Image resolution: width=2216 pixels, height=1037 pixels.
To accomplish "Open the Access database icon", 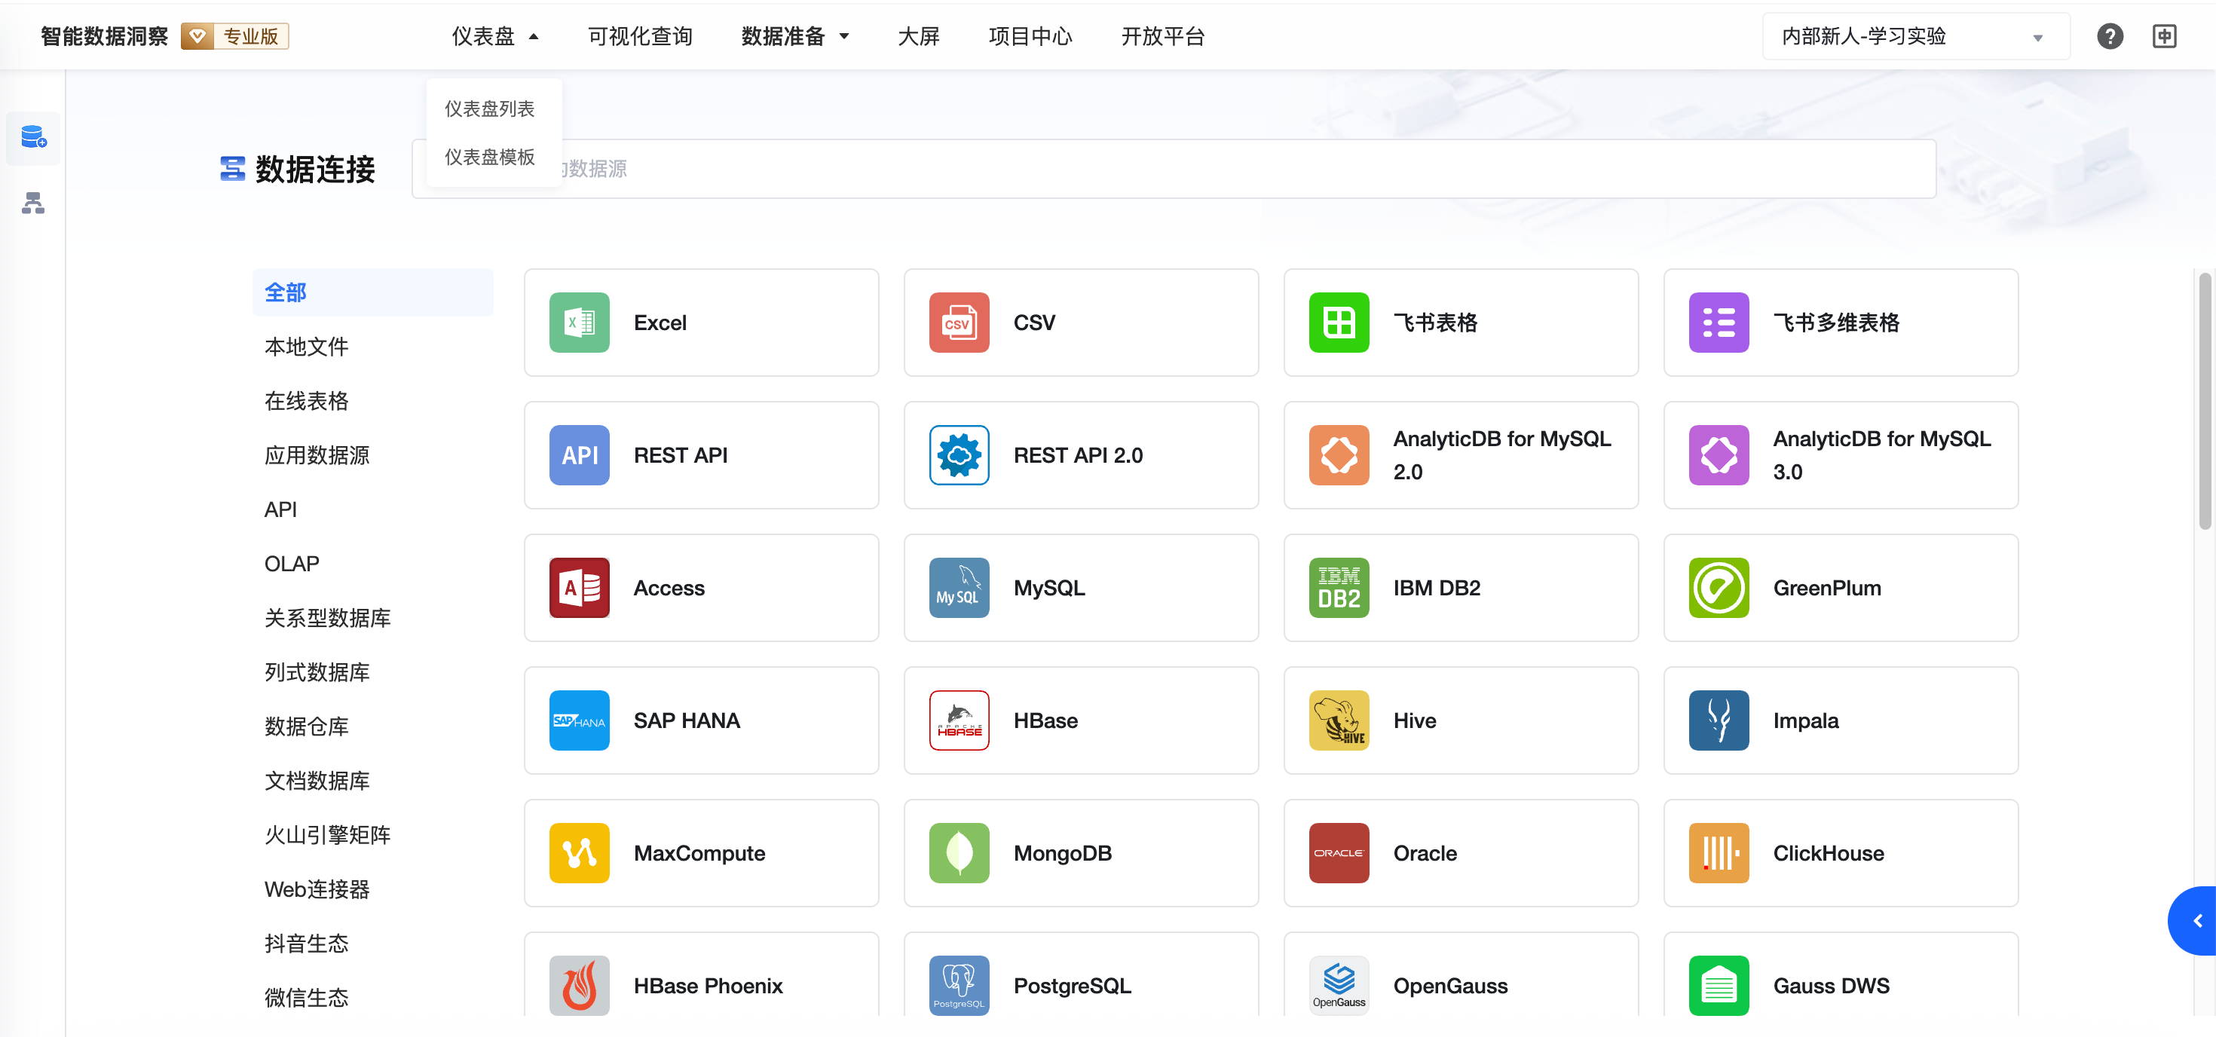I will point(579,587).
